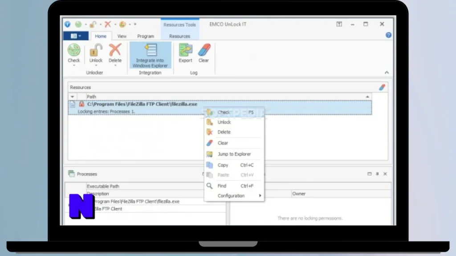Choose Delete in context menu
The image size is (456, 256).
(234, 132)
